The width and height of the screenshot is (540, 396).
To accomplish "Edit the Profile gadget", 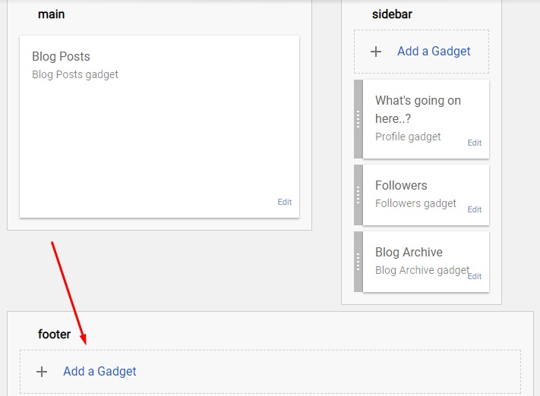I will click(x=474, y=143).
